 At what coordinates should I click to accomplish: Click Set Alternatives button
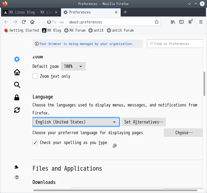click(x=144, y=122)
